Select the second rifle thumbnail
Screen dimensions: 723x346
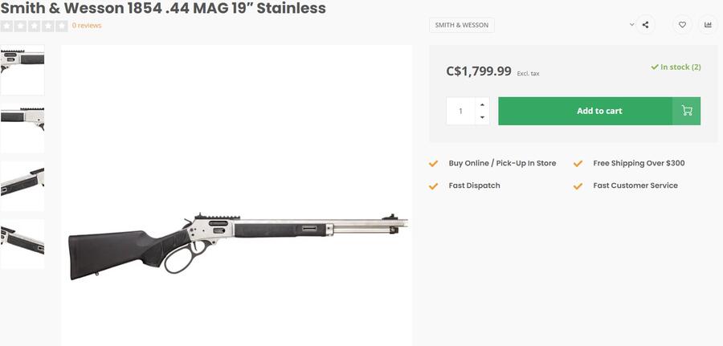coord(22,128)
